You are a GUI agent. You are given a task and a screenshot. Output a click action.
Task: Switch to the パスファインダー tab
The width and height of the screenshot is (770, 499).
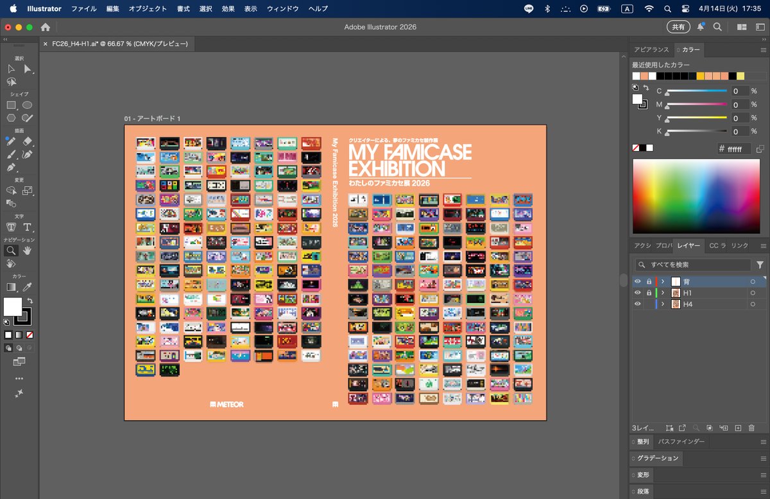[x=681, y=442]
